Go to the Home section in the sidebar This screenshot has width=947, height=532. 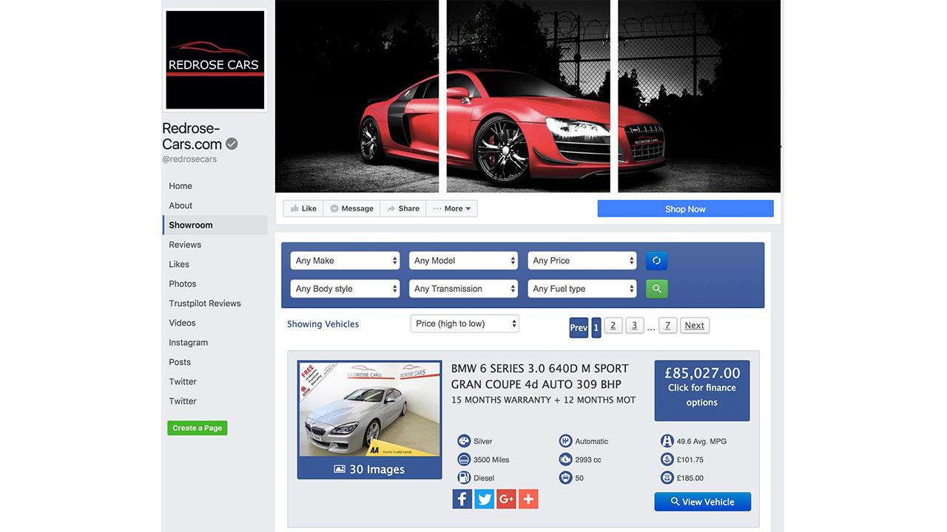tap(181, 186)
